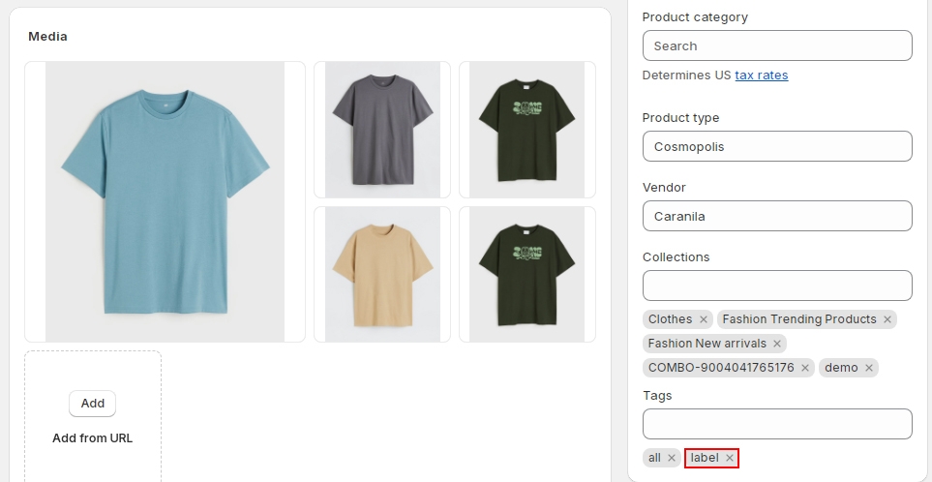Remove Fashion New arrivals collection
The height and width of the screenshot is (482, 932).
(776, 344)
